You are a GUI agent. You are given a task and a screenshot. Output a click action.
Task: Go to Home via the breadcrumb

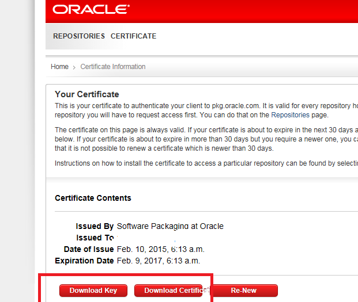[x=59, y=67]
